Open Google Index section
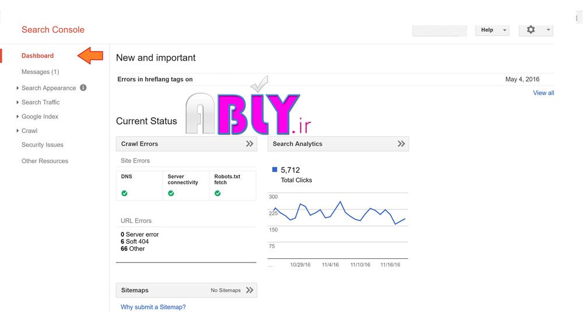The height and width of the screenshot is (312, 583). [40, 117]
